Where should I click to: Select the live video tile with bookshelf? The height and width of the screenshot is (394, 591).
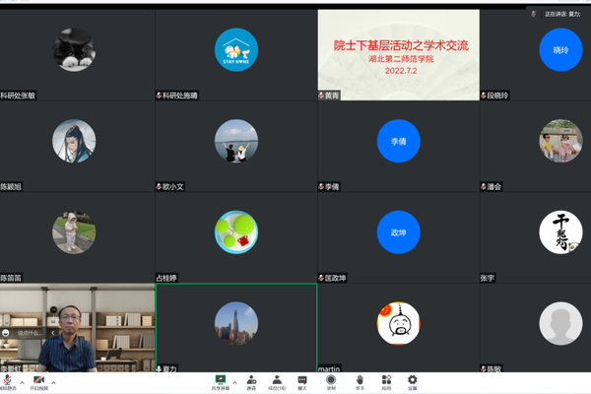(x=77, y=328)
